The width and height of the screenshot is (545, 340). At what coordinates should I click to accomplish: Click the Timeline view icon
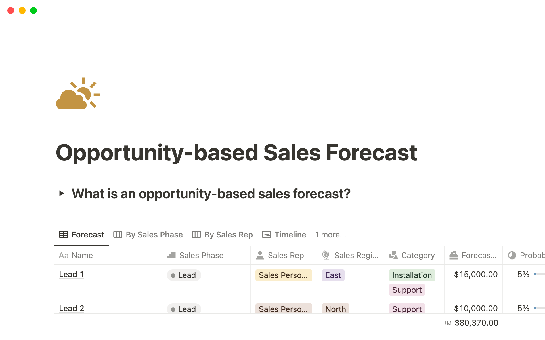pyautogui.click(x=266, y=235)
